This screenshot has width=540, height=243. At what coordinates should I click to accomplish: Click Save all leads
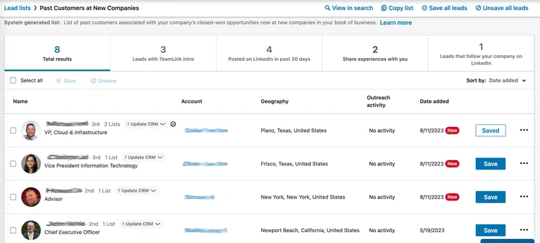444,8
